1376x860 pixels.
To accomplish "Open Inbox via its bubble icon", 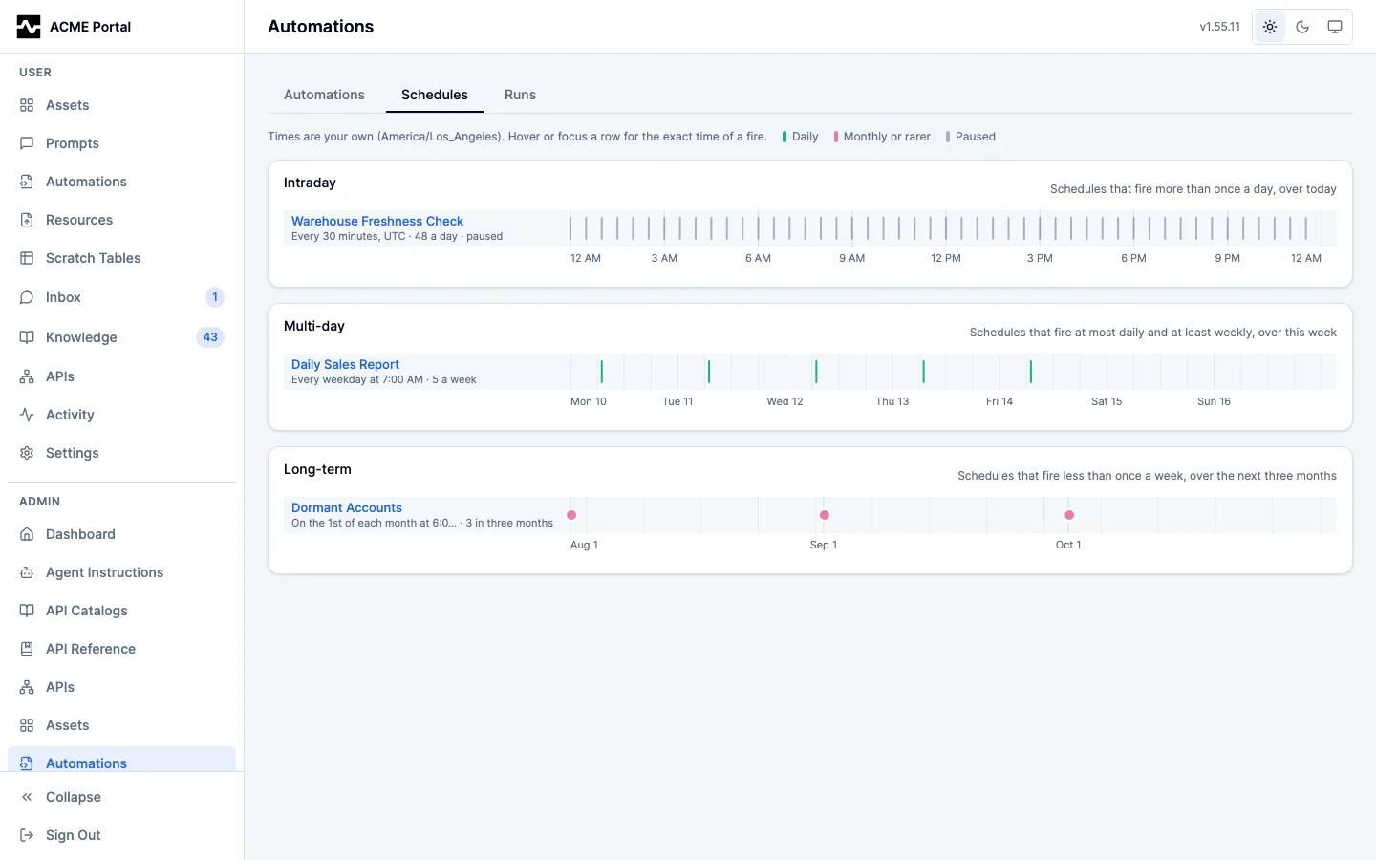I will click(27, 297).
